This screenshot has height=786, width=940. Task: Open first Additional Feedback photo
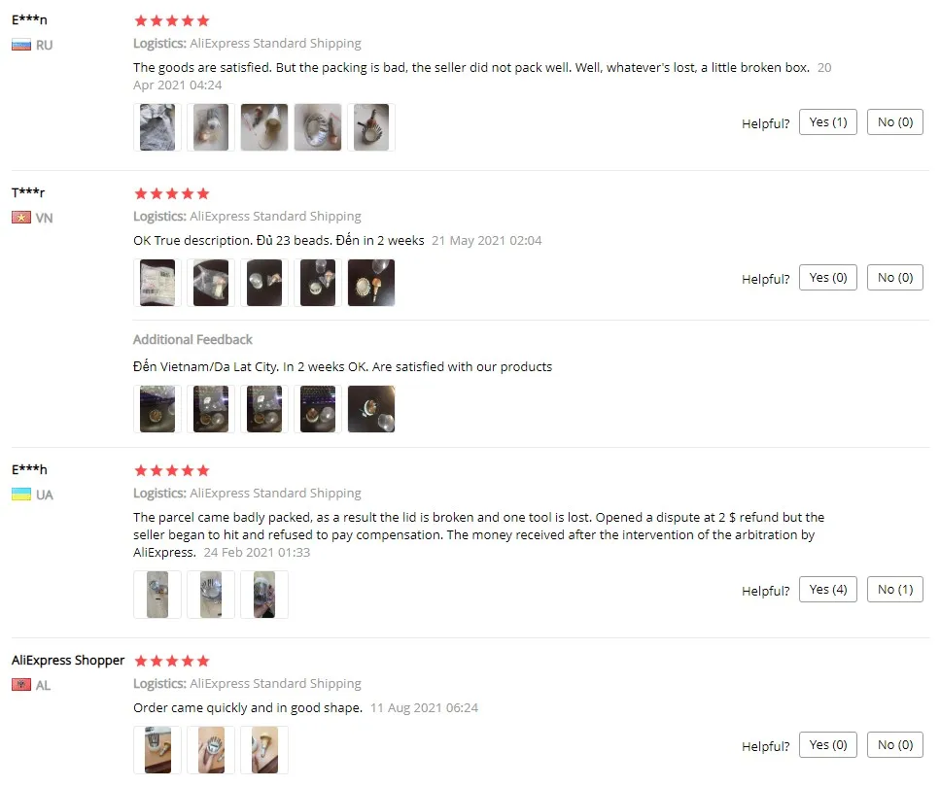(x=157, y=409)
